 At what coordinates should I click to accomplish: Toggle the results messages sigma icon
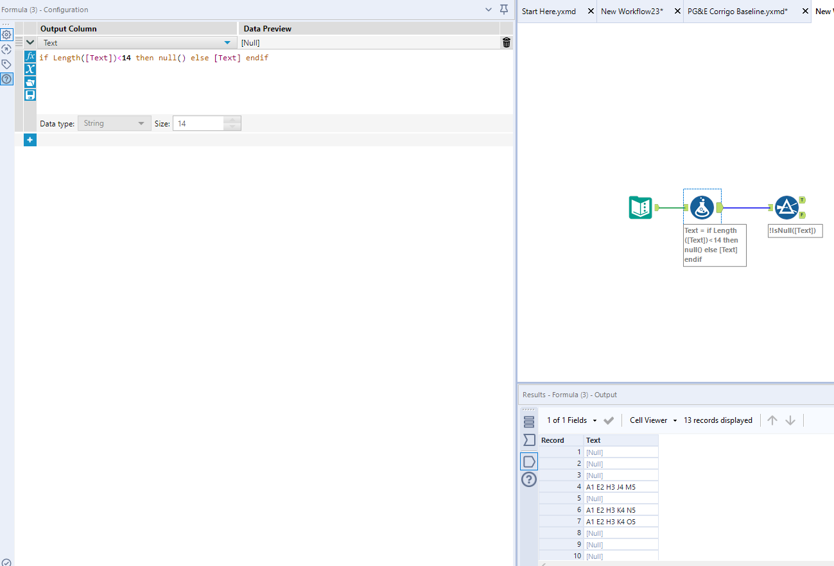pos(529,440)
